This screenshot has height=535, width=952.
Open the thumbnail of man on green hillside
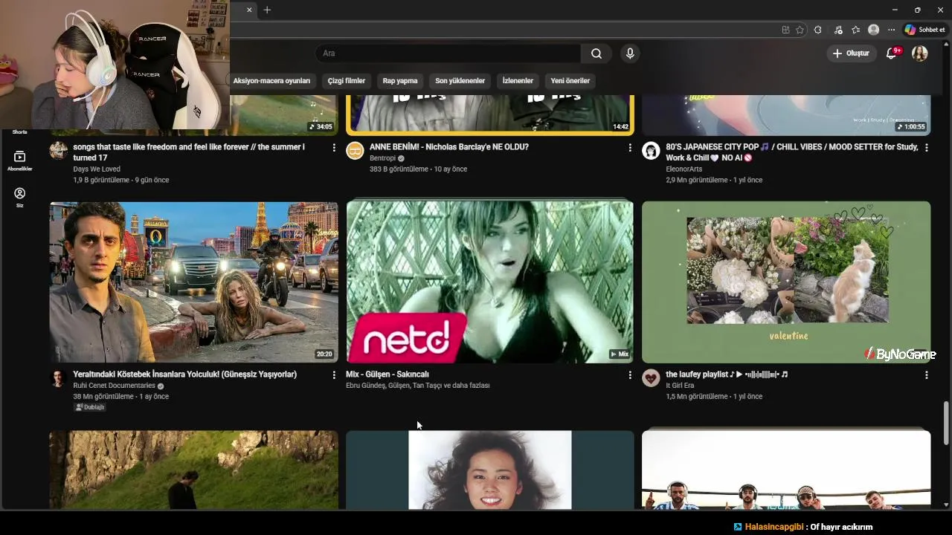point(193,470)
